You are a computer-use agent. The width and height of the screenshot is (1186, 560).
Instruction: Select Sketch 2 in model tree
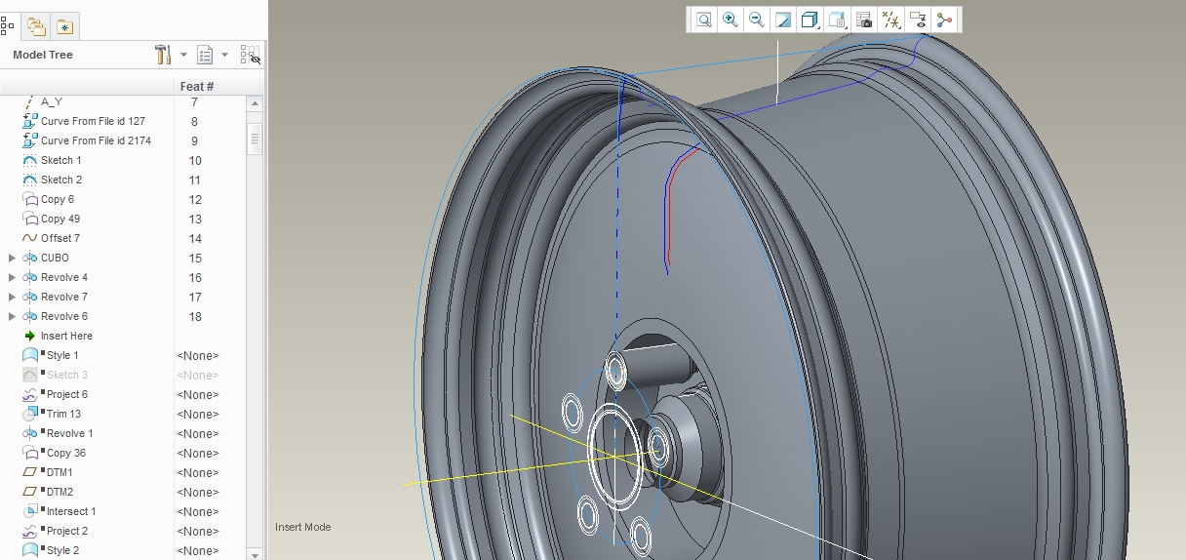point(61,180)
